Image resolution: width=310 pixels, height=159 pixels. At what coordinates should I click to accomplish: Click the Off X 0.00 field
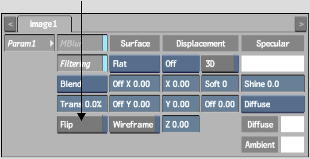tap(135, 84)
